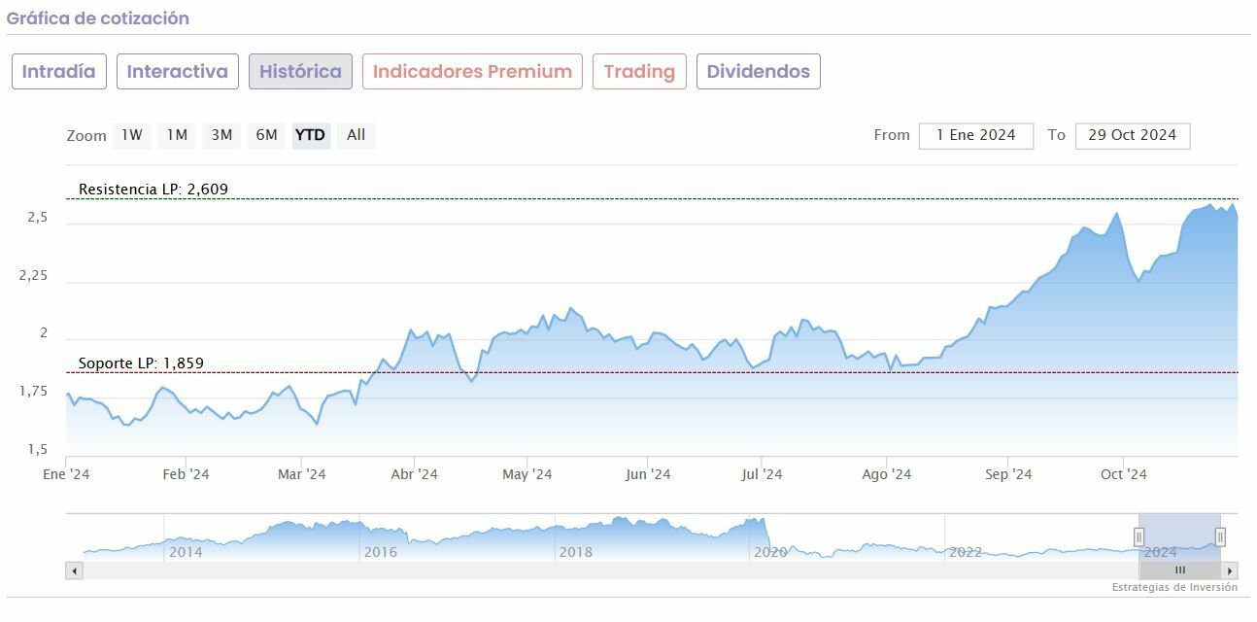The image size is (1257, 622).
Task: Set zoom range to 1W
Action: [132, 135]
